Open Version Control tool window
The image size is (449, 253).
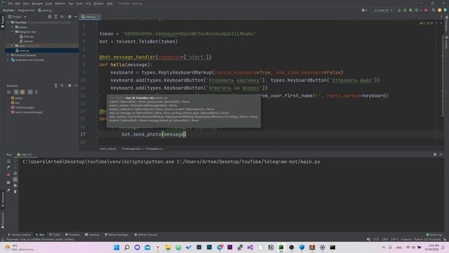click(19, 235)
